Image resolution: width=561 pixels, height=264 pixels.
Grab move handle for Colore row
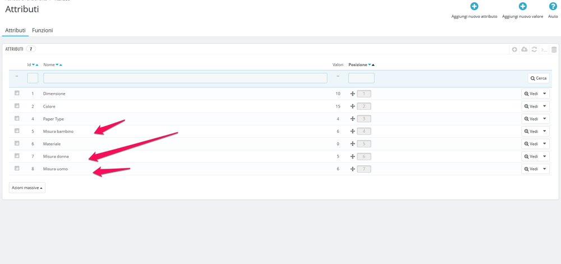[x=352, y=106]
